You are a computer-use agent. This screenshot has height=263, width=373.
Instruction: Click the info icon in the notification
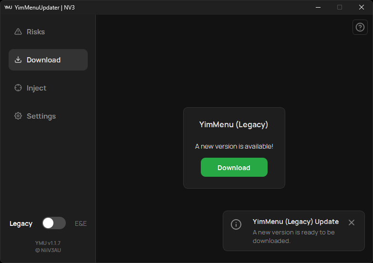pos(236,224)
